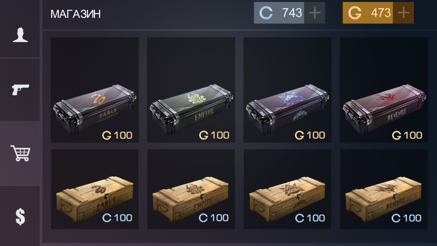The width and height of the screenshot is (437, 246).
Task: Select the Empire metal case
Action: tap(191, 90)
